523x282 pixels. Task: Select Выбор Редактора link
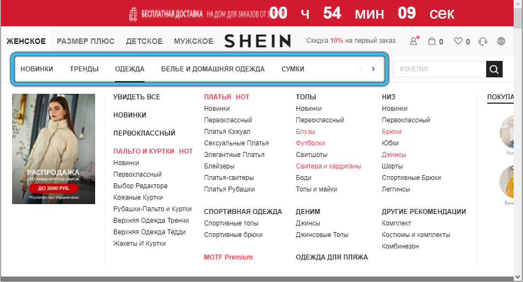point(140,186)
